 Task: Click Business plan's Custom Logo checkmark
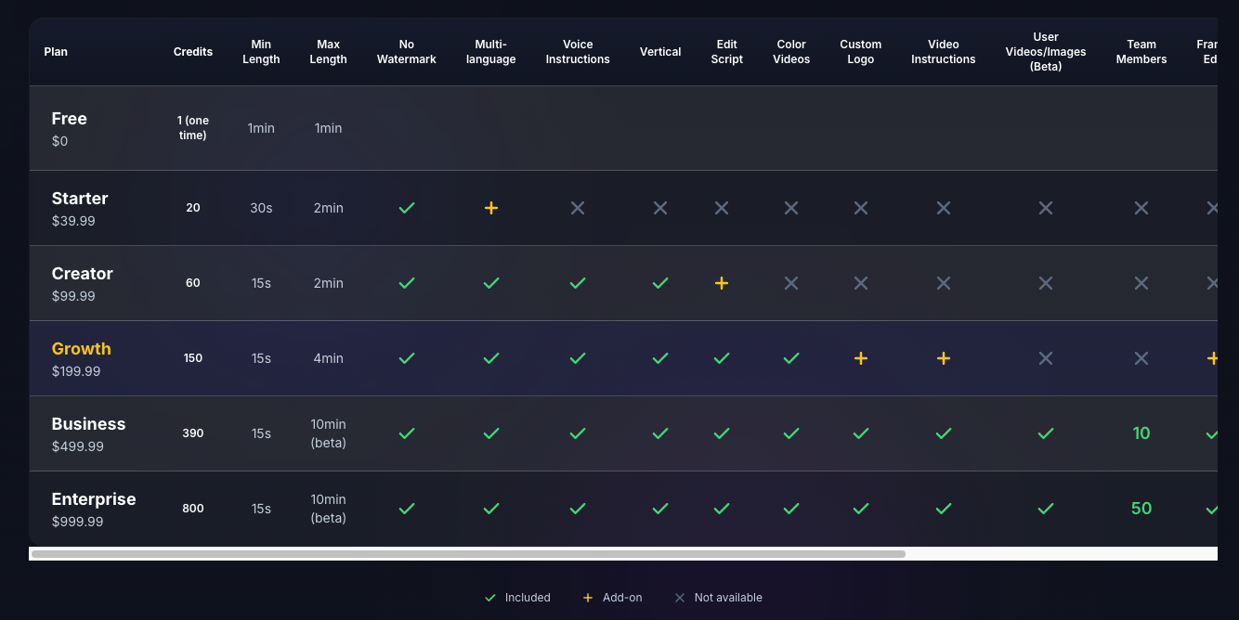(x=861, y=433)
